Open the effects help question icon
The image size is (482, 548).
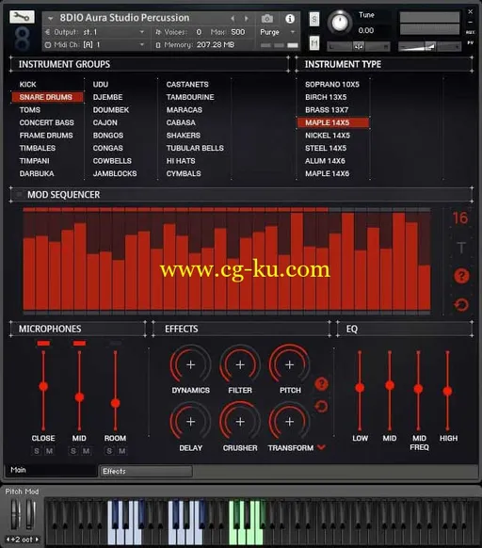click(321, 384)
